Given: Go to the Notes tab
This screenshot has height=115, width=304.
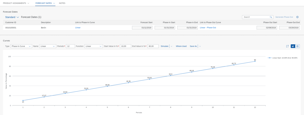Looking at the screenshot, I should click(62, 3).
